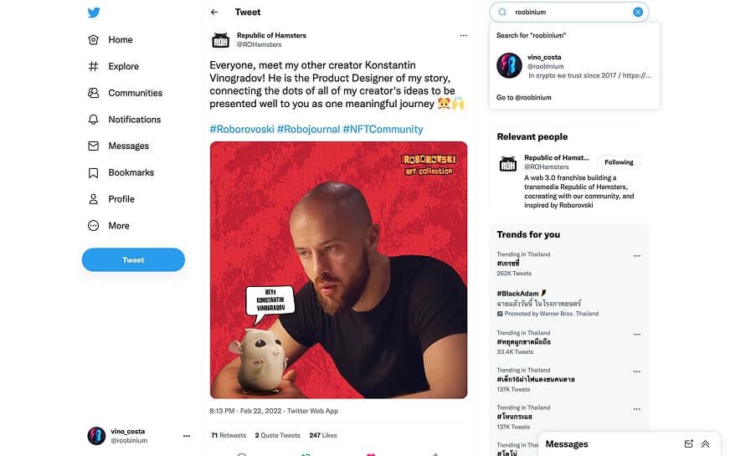Expand the Messages drawer with double chevron
Screen dimensions: 730x456
[x=706, y=444]
